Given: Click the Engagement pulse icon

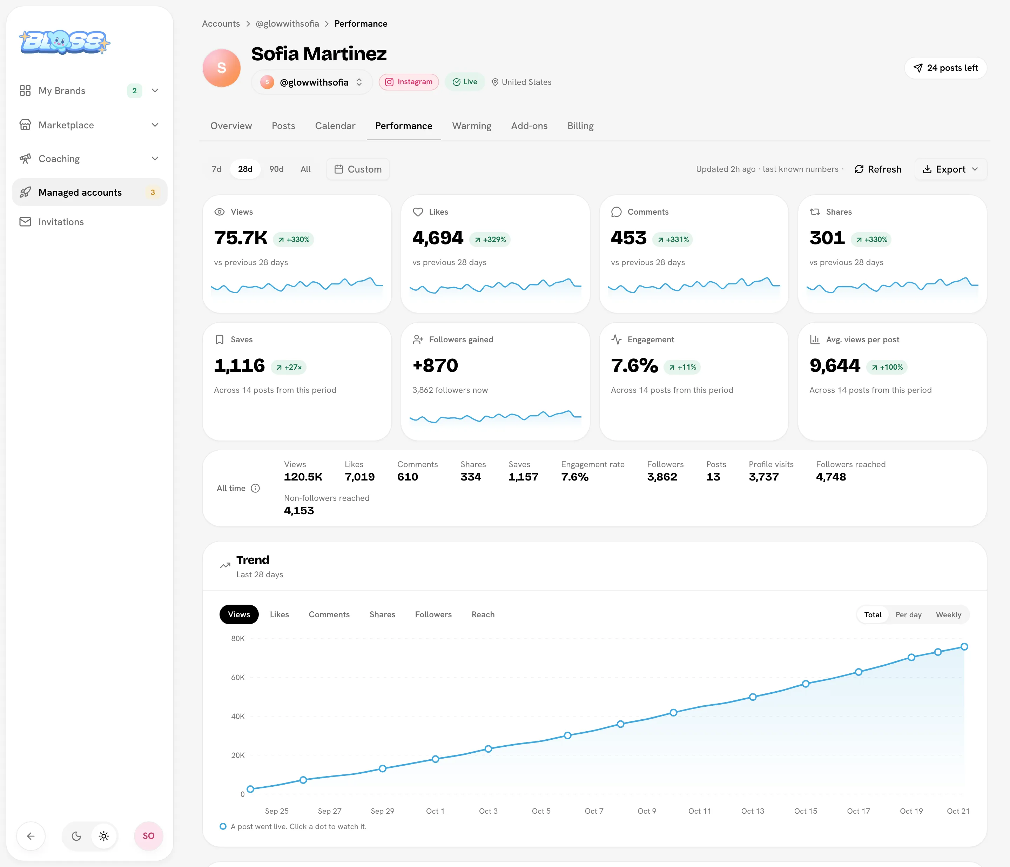Looking at the screenshot, I should click(616, 340).
